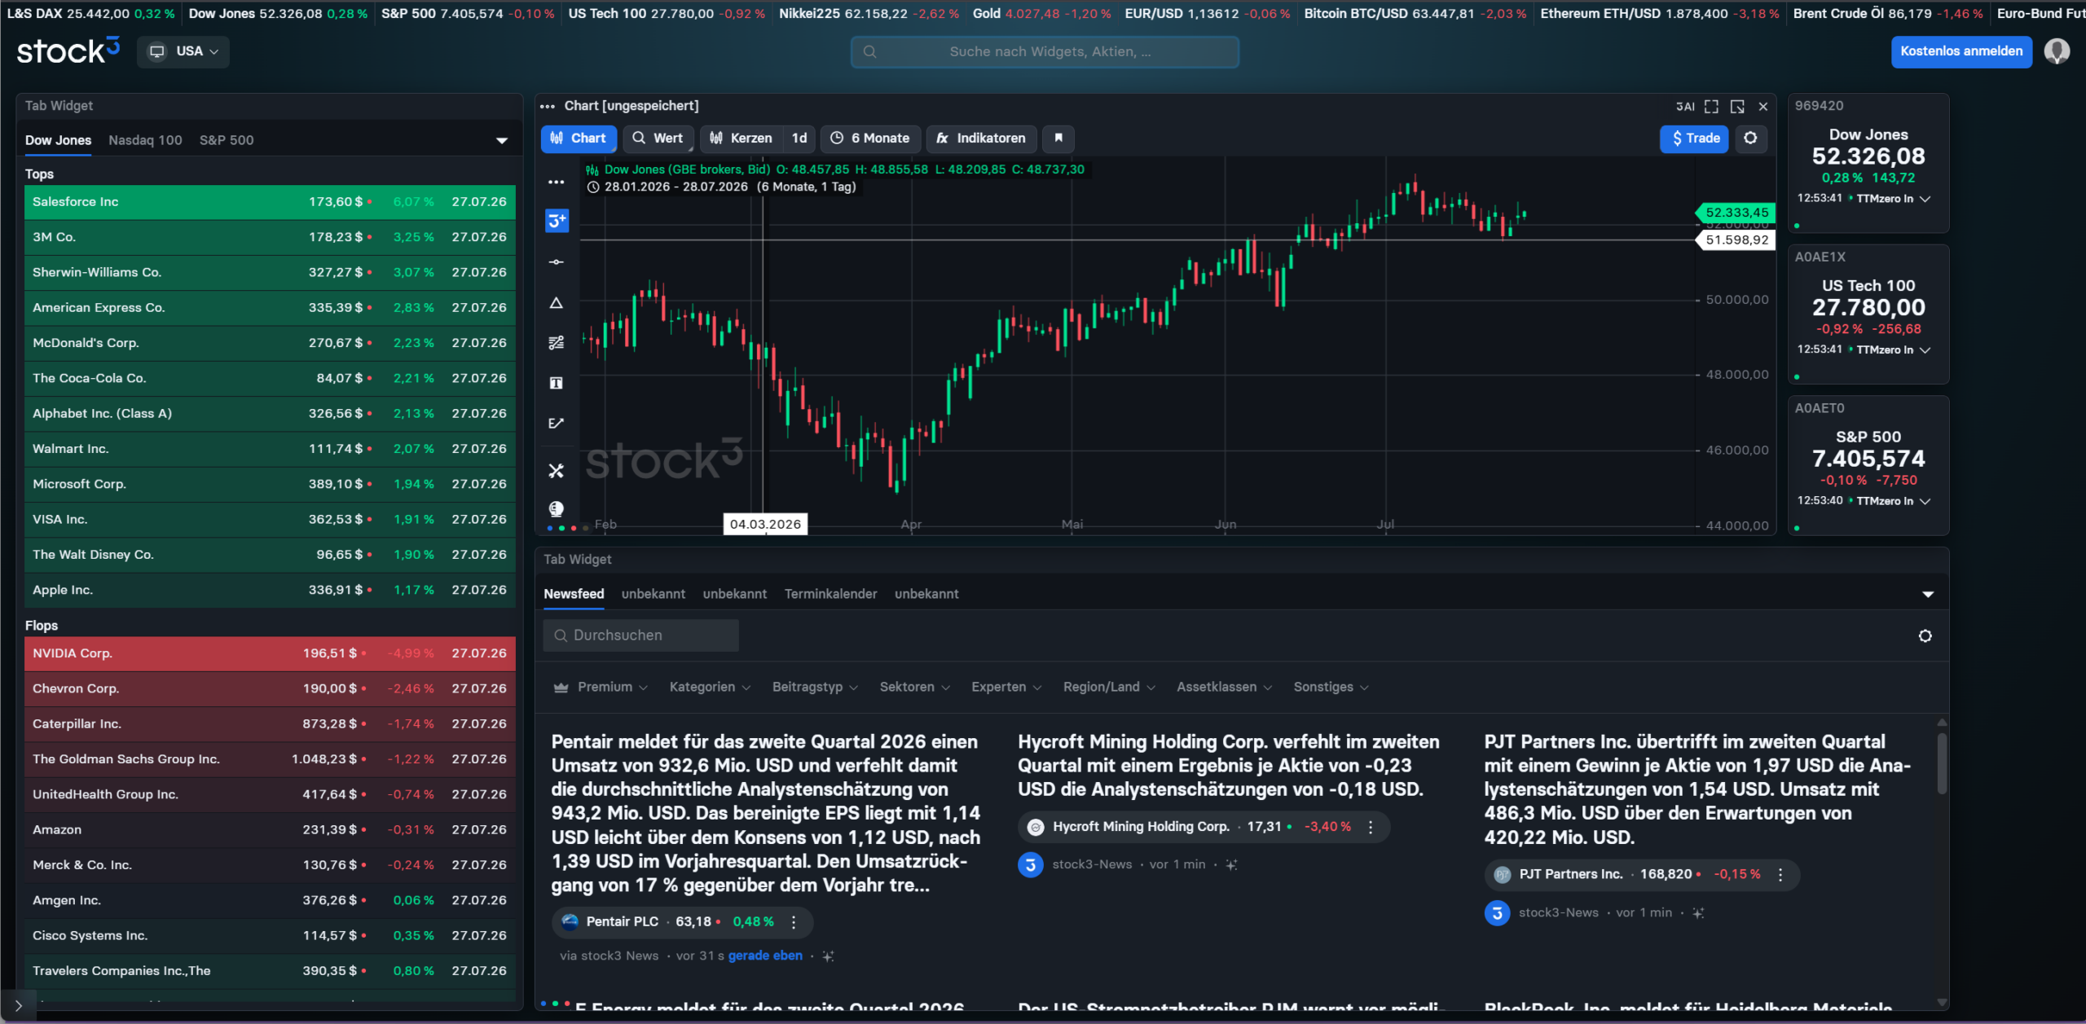Click the stock3 logo
The image size is (2086, 1024).
click(68, 51)
